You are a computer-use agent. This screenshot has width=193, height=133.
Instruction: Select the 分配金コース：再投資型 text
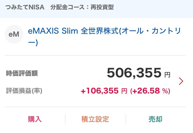click(82, 7)
